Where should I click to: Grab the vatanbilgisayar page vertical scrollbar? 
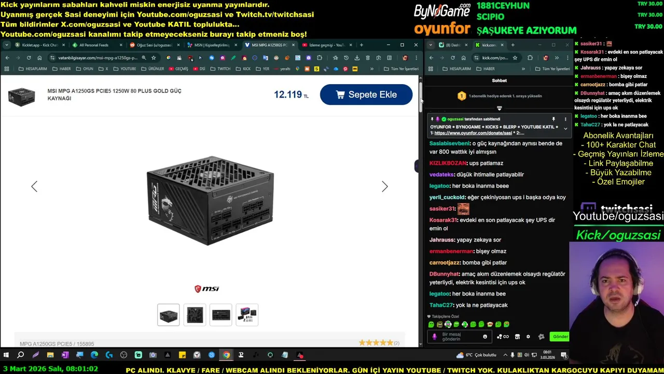420,97
